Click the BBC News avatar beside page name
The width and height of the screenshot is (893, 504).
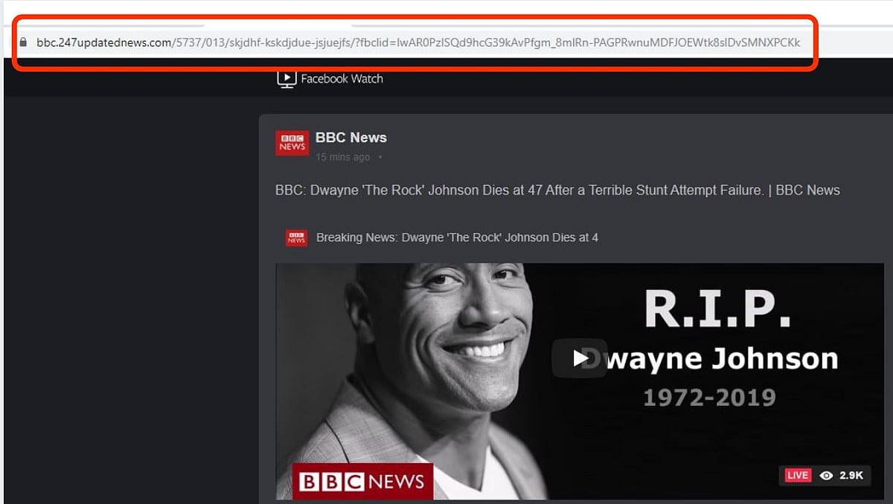292,143
